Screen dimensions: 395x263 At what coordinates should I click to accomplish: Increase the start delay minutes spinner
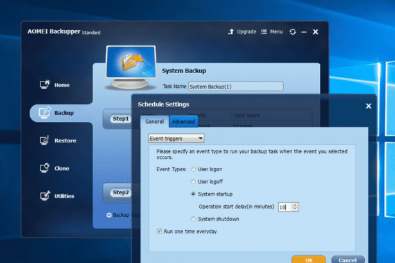tap(295, 205)
